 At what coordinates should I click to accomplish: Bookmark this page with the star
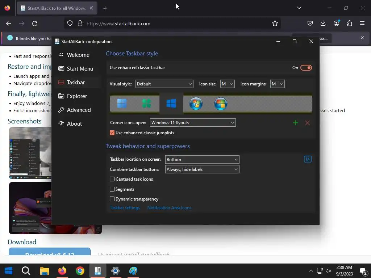(275, 24)
